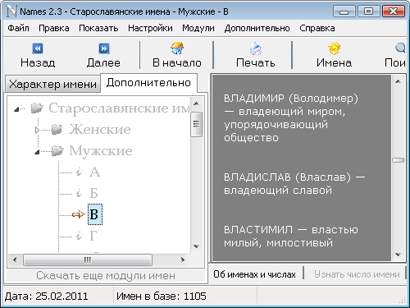The height and width of the screenshot is (308, 410).
Task: Click the Имена toolbar label
Action: [334, 62]
